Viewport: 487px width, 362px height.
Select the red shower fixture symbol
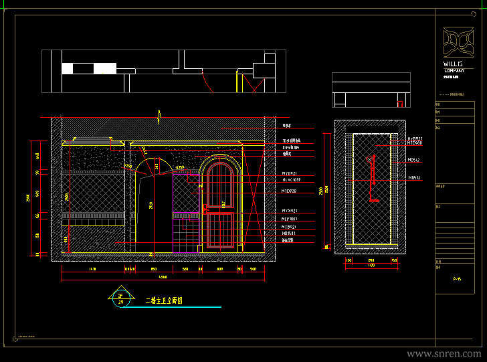[x=373, y=179]
